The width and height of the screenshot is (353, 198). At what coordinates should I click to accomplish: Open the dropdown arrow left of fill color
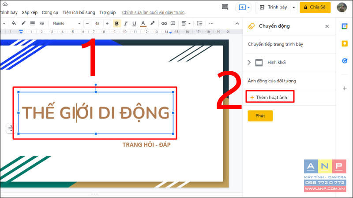(4, 23)
